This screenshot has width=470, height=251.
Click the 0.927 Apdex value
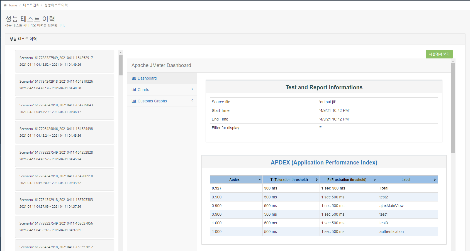pyautogui.click(x=216, y=188)
